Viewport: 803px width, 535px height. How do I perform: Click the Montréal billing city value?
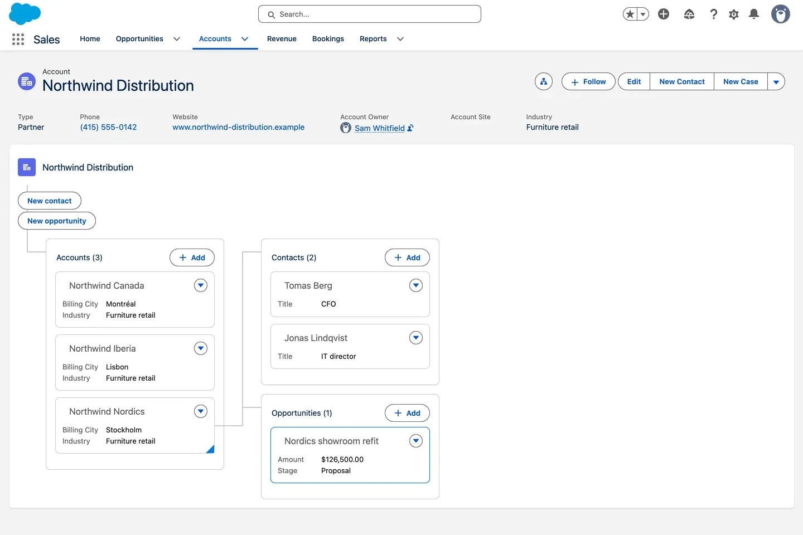(x=121, y=304)
